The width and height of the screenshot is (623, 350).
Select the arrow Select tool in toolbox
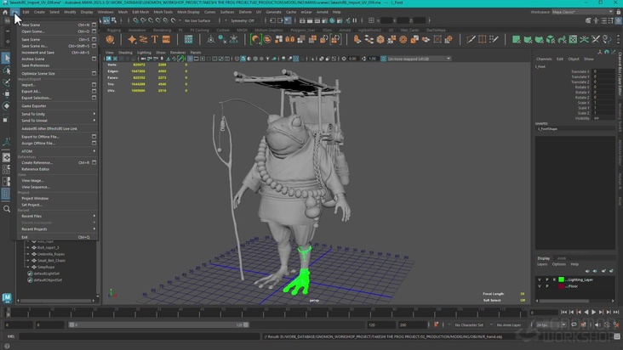pos(6,59)
